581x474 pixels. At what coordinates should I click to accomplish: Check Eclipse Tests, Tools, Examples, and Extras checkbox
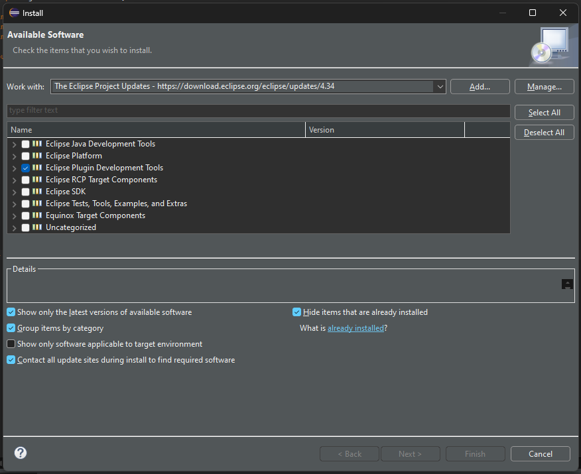pos(26,204)
